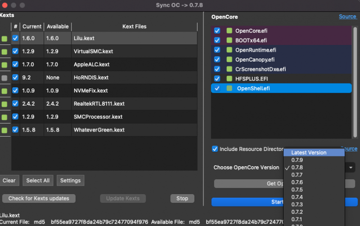Open the OpenCore Source link
360x226 pixels.
click(347, 17)
